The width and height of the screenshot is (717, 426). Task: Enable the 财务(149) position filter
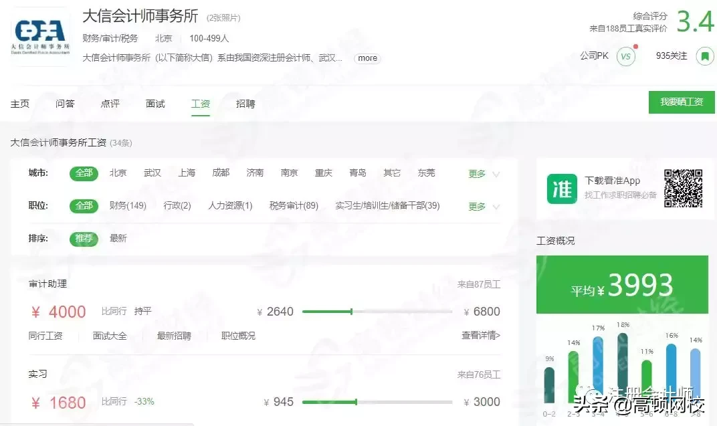click(x=128, y=206)
